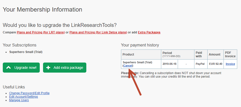This screenshot has height=107, width=241.
Task: Open Plans and Pricing for LRT plans
Action: coord(41,32)
